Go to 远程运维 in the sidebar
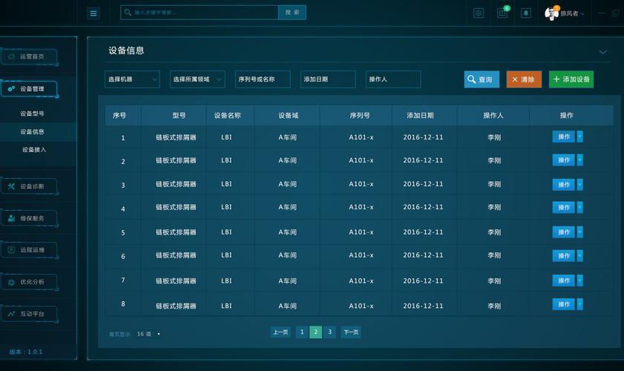Viewport: 624px width, 371px height. (x=29, y=250)
